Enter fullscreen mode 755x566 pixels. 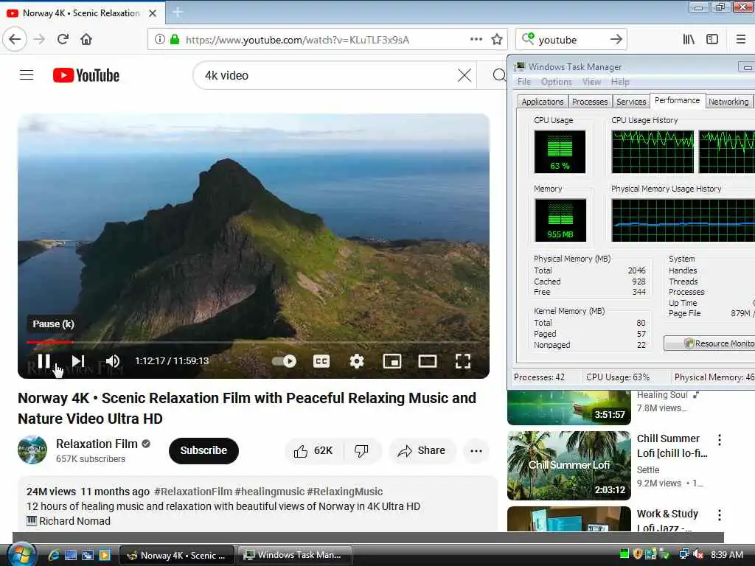[x=463, y=361]
